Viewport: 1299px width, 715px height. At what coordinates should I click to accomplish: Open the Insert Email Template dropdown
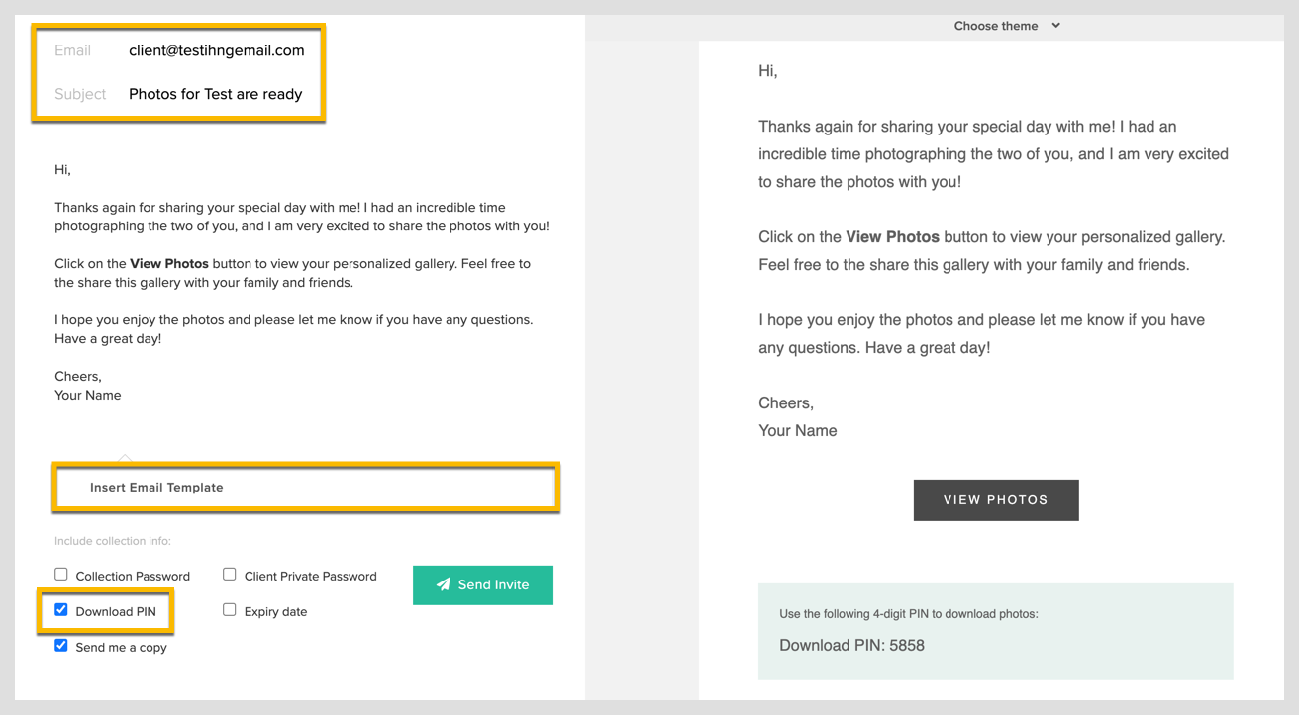coord(305,487)
